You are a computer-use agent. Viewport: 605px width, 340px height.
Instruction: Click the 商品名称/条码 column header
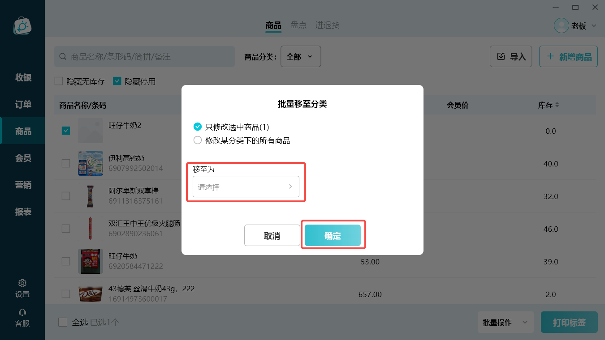pos(82,105)
